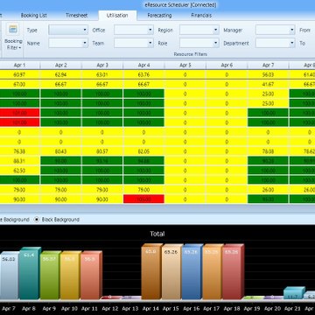Open the Financials tab
This screenshot has width=315, height=315.
[201, 16]
